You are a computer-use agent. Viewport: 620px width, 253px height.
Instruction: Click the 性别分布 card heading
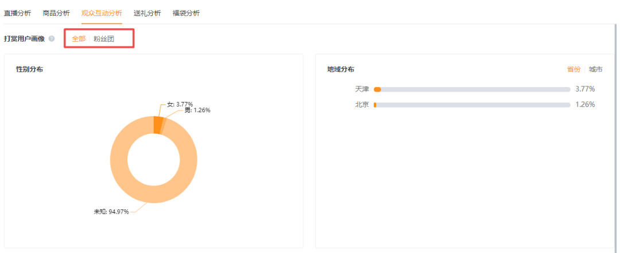[29, 69]
